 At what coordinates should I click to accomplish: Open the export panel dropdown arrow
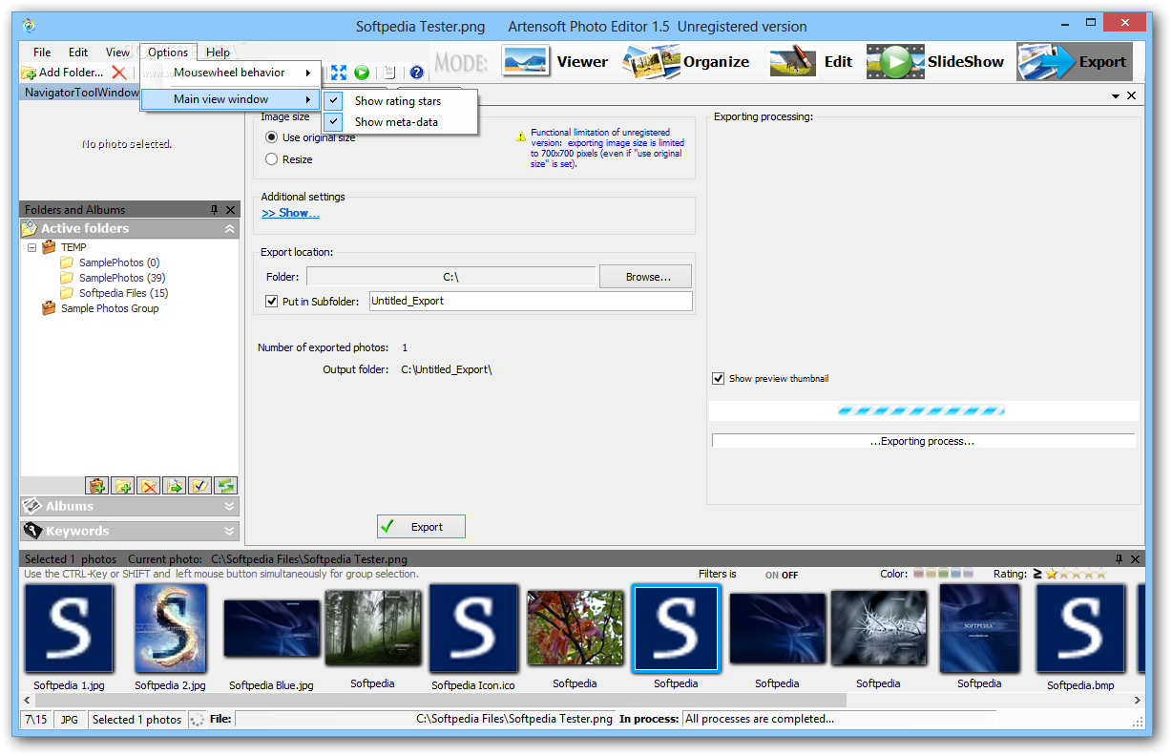(x=1116, y=96)
